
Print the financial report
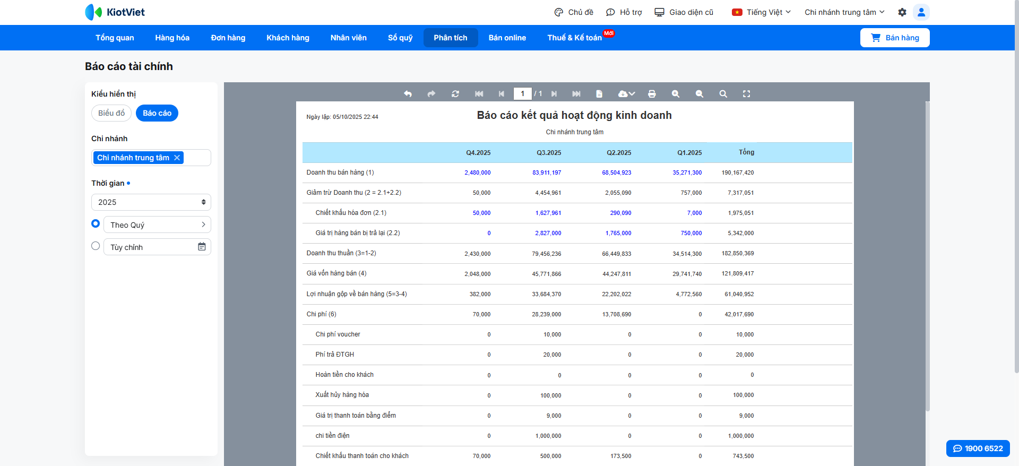pos(652,94)
